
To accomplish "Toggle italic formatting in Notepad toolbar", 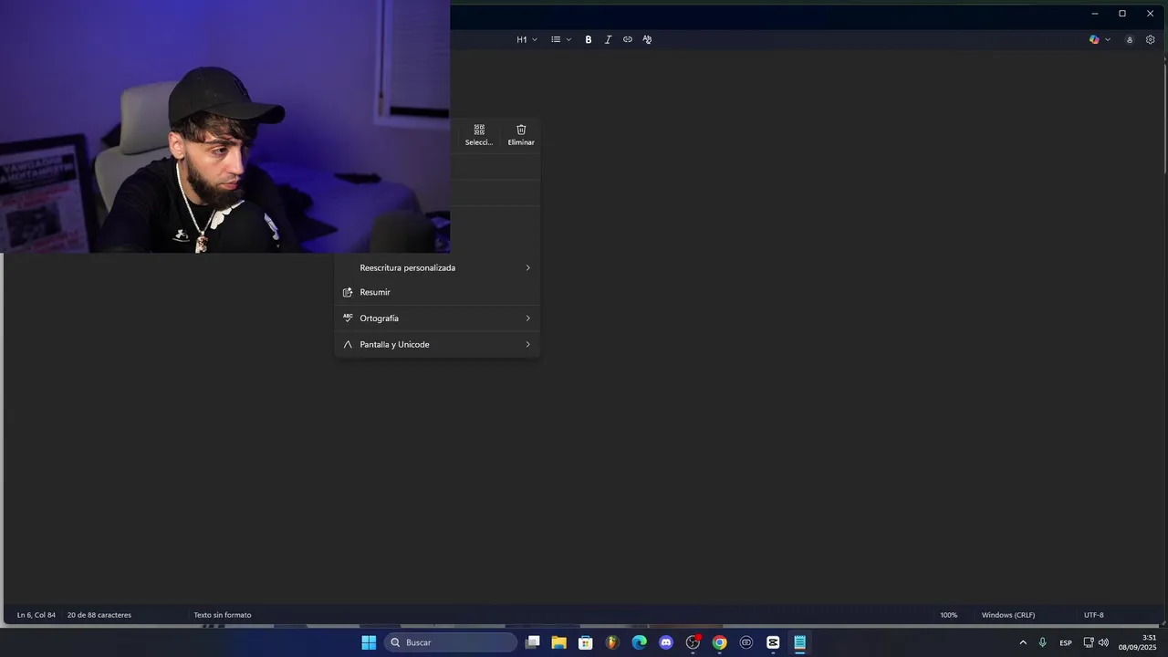I will coord(608,39).
